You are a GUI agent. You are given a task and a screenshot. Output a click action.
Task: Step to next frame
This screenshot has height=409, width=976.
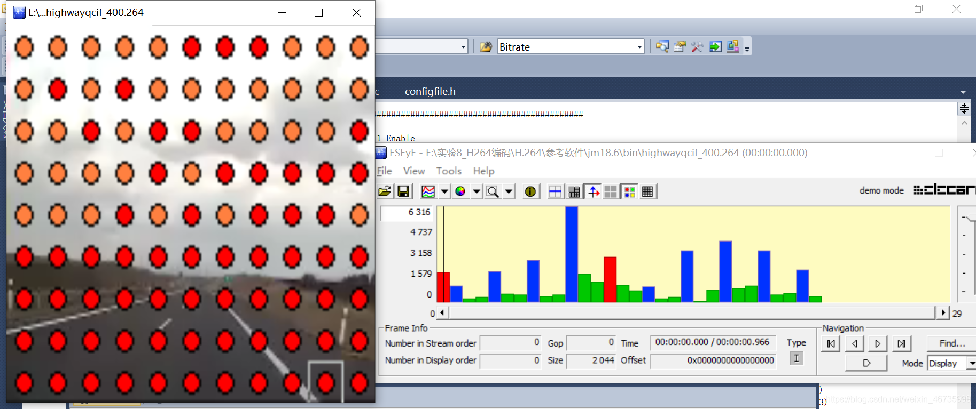coord(877,344)
